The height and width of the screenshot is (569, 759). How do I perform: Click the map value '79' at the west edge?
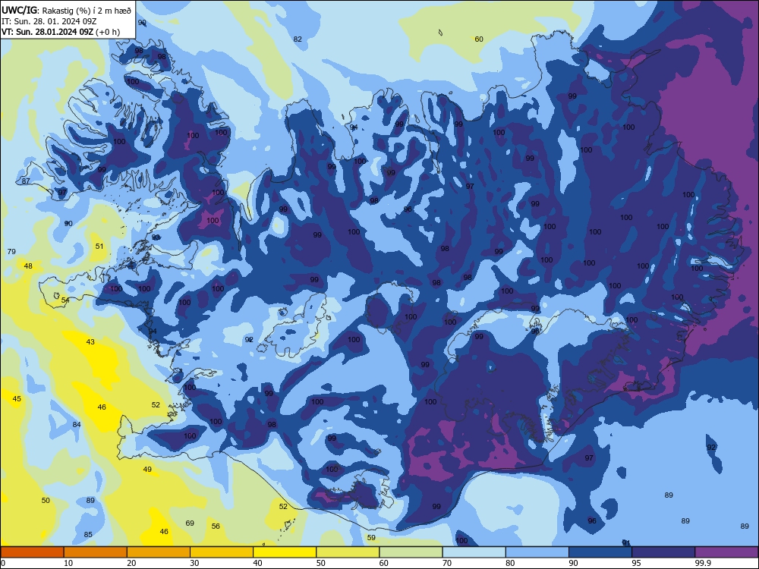pyautogui.click(x=11, y=252)
